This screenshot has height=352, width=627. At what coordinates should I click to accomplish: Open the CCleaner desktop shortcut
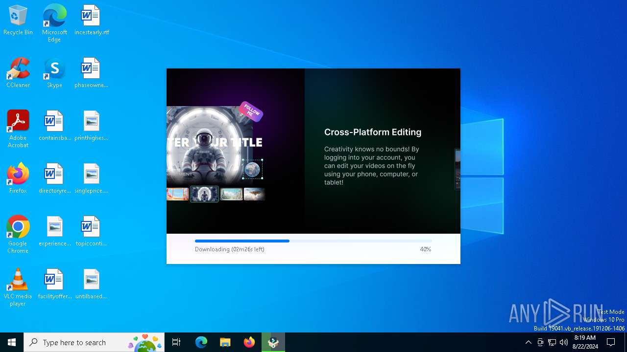pyautogui.click(x=18, y=73)
